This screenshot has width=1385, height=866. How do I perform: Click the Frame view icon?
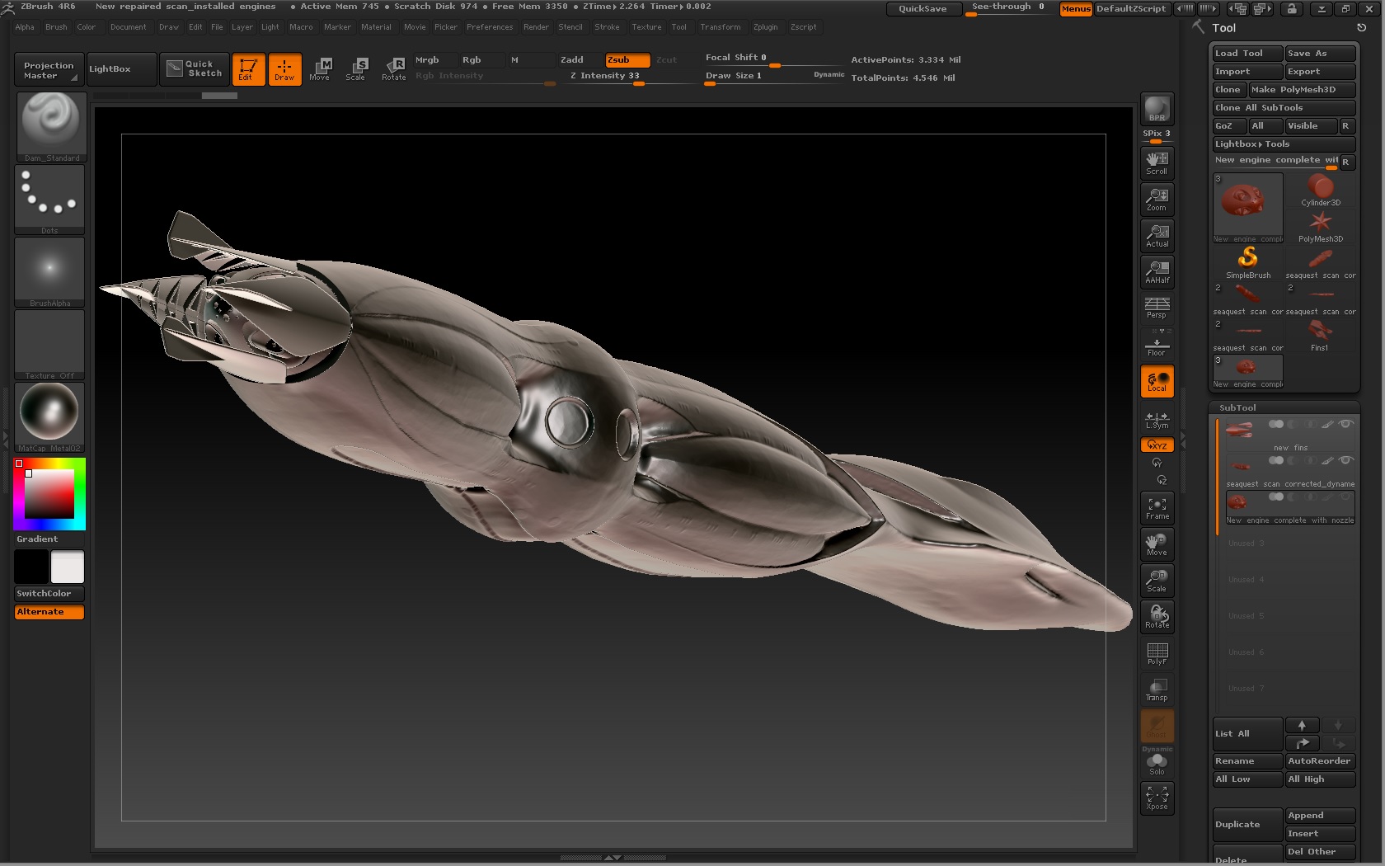point(1157,508)
